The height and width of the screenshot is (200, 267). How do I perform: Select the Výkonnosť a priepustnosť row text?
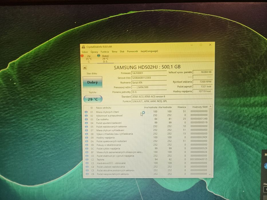[109, 116]
